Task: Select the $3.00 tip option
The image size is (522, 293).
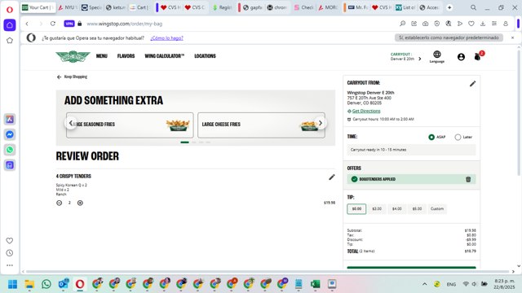Action: pyautogui.click(x=377, y=209)
